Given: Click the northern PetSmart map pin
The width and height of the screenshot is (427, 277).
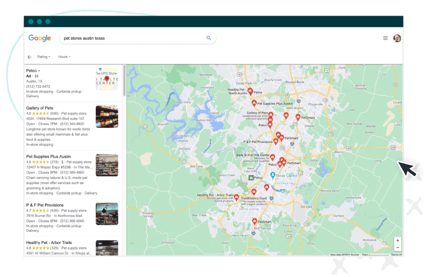Looking at the screenshot, I should (298, 117).
